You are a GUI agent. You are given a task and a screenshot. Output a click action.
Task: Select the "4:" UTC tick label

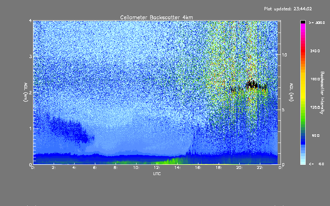tap(74, 168)
